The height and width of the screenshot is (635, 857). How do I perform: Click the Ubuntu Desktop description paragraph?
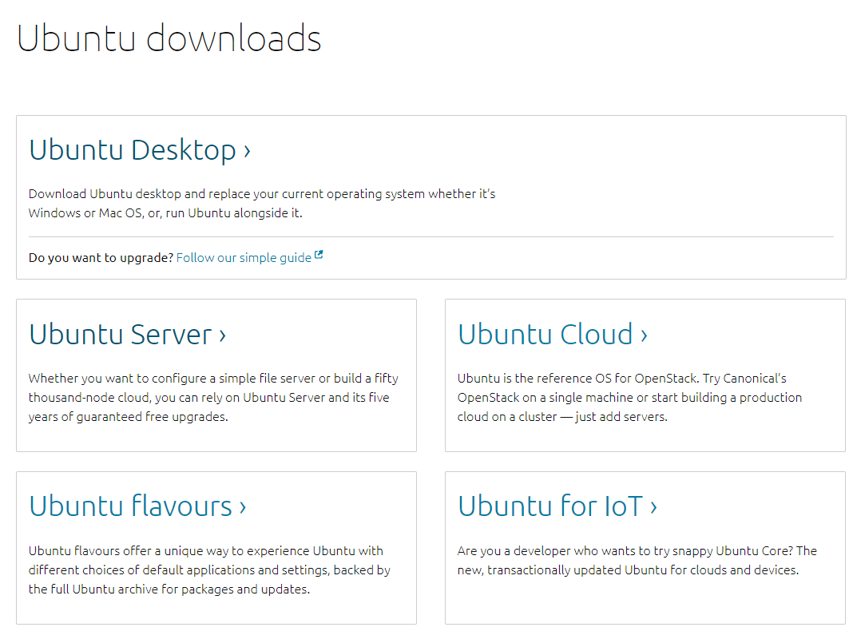tap(262, 204)
